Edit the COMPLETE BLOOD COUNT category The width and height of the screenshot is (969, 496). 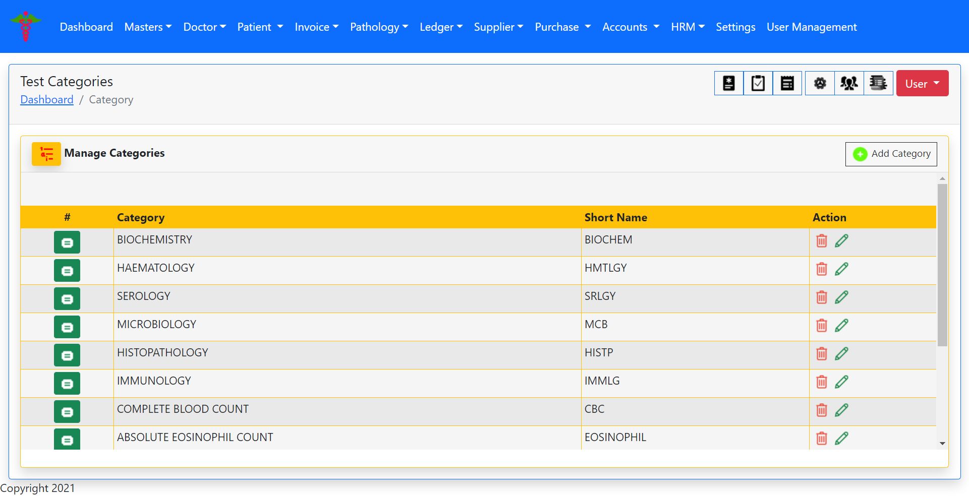pyautogui.click(x=841, y=410)
